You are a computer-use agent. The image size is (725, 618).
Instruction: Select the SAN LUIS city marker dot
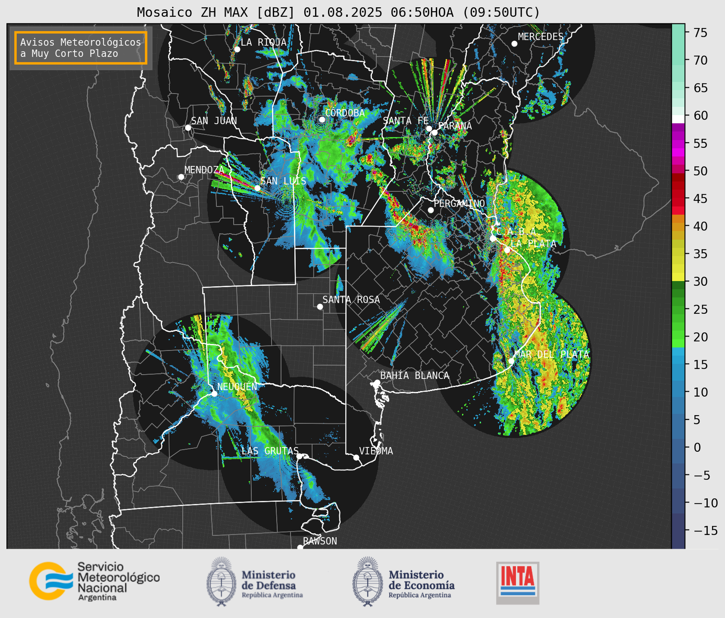(257, 188)
